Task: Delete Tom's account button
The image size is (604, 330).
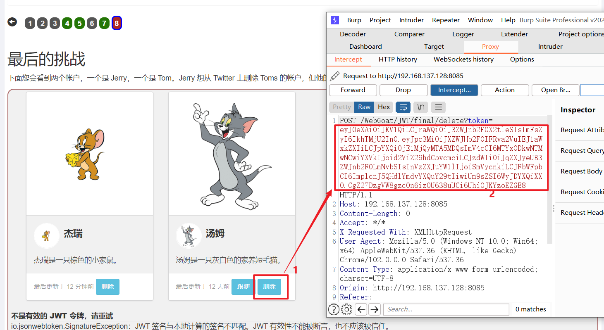Action: click(269, 287)
